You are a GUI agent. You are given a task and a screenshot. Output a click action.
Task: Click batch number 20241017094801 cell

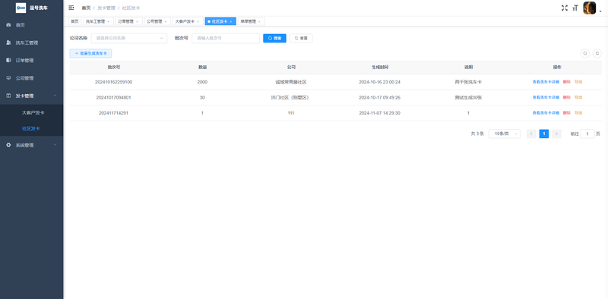(113, 98)
